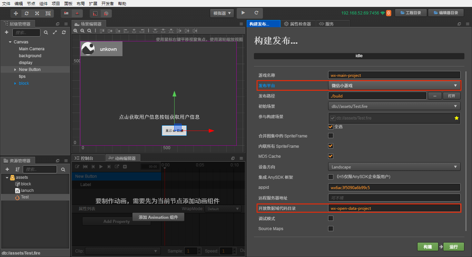Enable the 调试模式 debug mode checkbox
The height and width of the screenshot is (257, 472).
tap(331, 218)
